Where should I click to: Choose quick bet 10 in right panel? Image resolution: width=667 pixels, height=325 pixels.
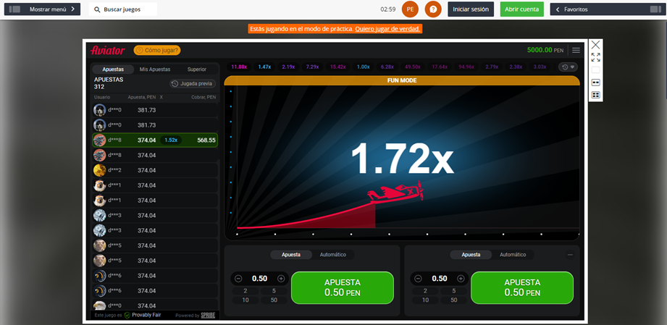[425, 300]
